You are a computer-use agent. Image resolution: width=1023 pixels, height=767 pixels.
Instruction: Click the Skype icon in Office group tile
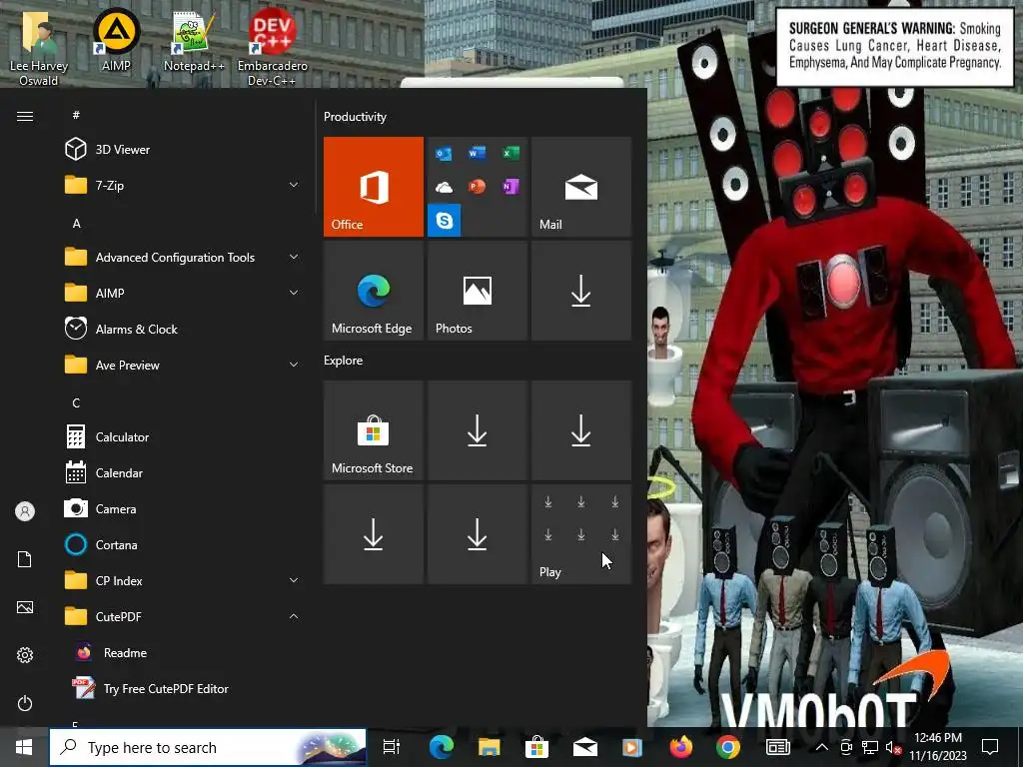pyautogui.click(x=445, y=221)
